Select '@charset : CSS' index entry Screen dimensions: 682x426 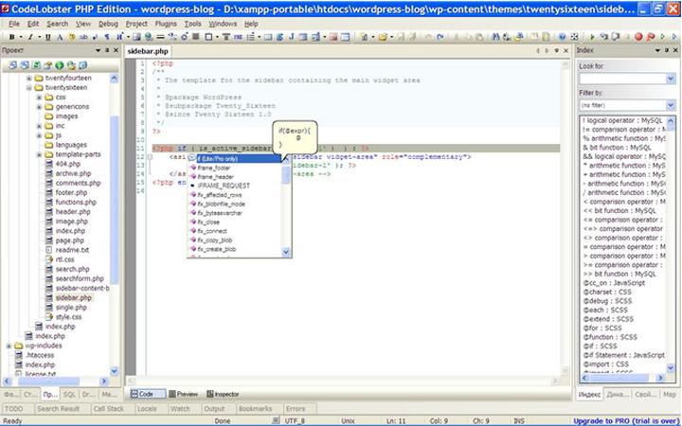[x=606, y=293]
